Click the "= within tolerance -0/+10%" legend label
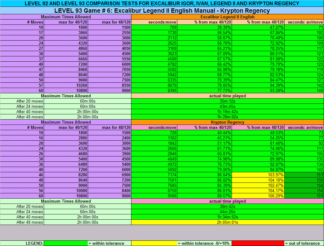The image size is (324, 246). [205, 243]
